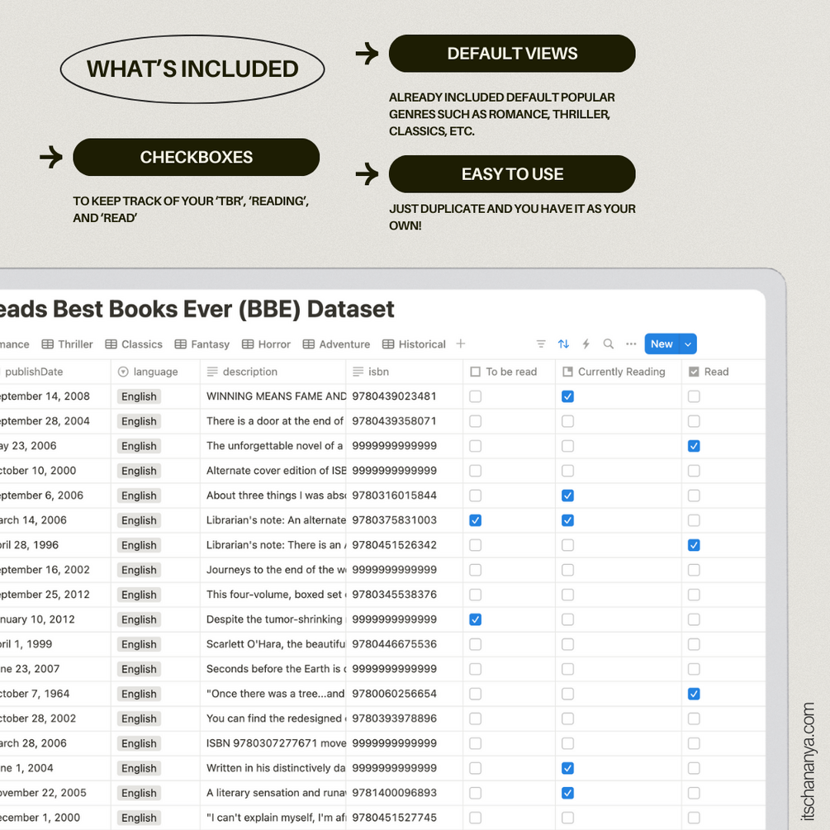The width and height of the screenshot is (830, 830).
Task: Click description 'There is a door at the end of'
Action: [x=275, y=421]
